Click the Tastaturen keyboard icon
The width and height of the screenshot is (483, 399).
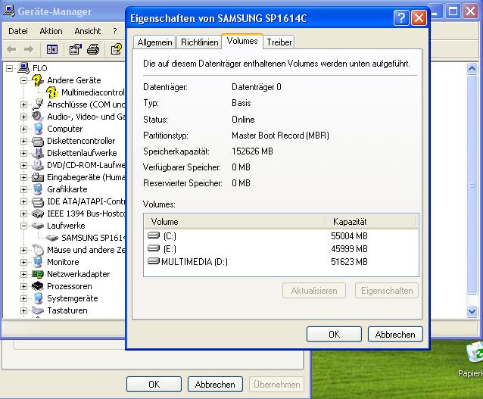(38, 310)
